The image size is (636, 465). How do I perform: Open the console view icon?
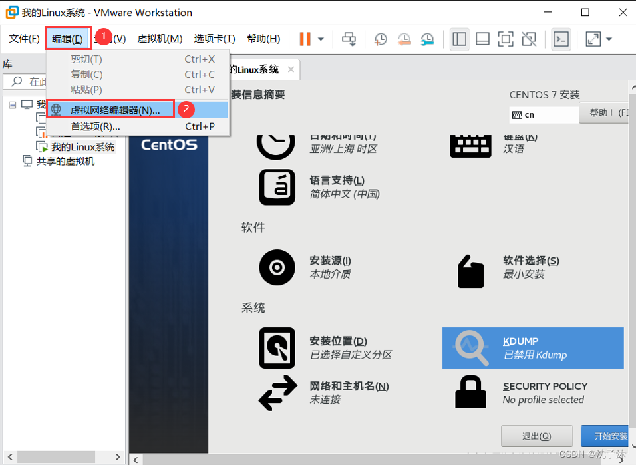[x=561, y=39]
